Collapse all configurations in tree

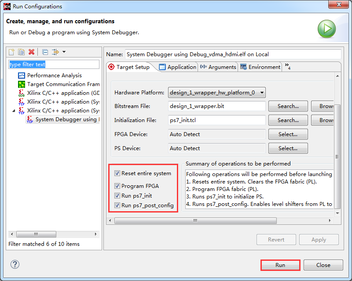coord(45,52)
